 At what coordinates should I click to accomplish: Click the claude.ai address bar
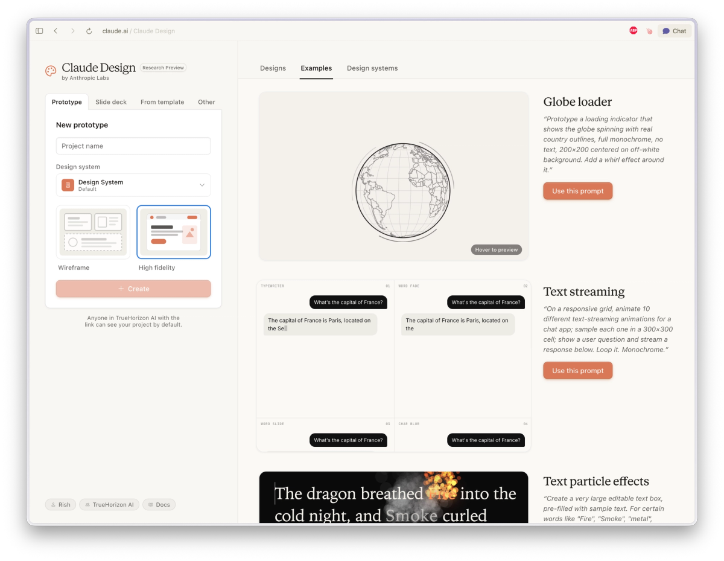click(x=139, y=31)
